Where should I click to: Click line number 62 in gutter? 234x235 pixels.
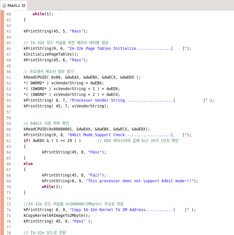[9, 141]
